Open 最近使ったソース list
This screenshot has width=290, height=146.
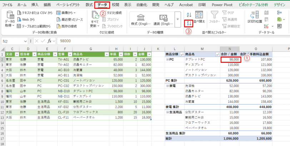[x=70, y=19]
